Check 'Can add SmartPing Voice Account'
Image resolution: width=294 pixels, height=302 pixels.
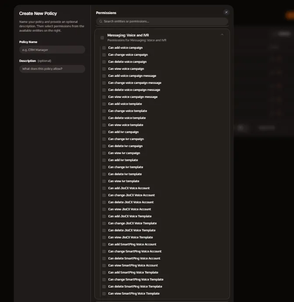(x=104, y=244)
